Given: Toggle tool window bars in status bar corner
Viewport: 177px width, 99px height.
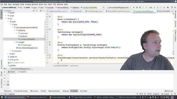Looking at the screenshot, I should point(1,94).
